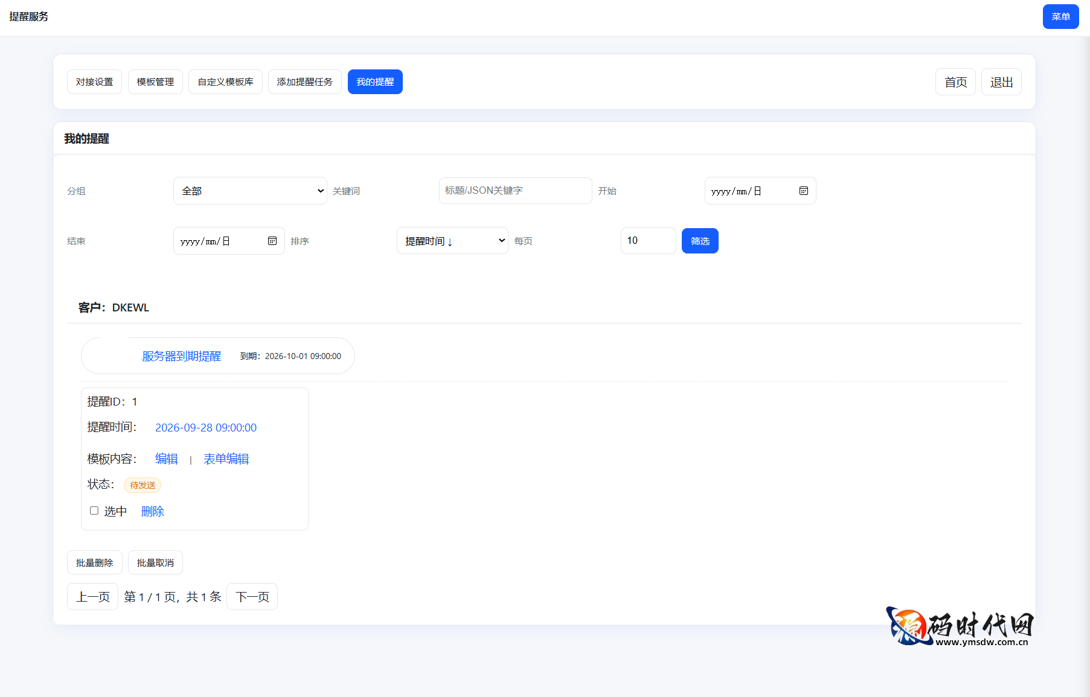Click 删除 link for reminder 1
Image resolution: width=1090 pixels, height=697 pixels.
(152, 512)
